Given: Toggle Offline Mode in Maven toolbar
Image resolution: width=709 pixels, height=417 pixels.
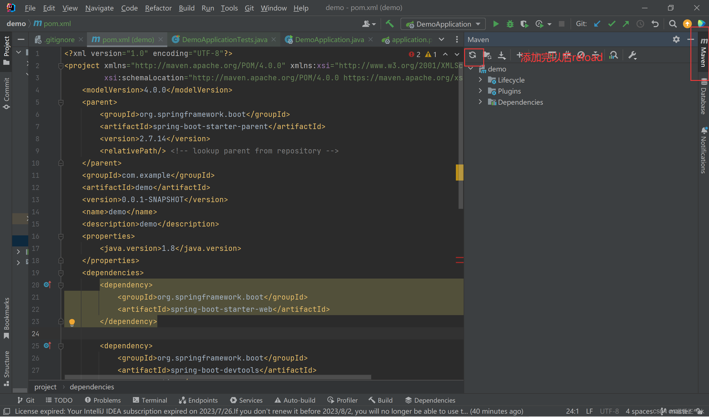Looking at the screenshot, I should tap(582, 55).
